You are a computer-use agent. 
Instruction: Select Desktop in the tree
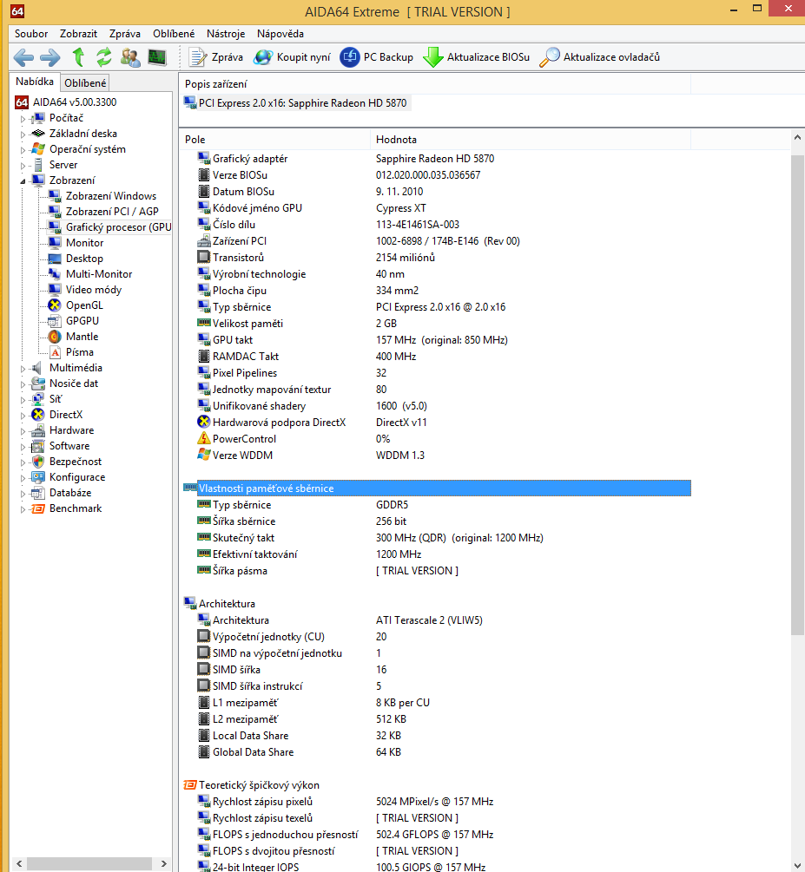point(84,258)
